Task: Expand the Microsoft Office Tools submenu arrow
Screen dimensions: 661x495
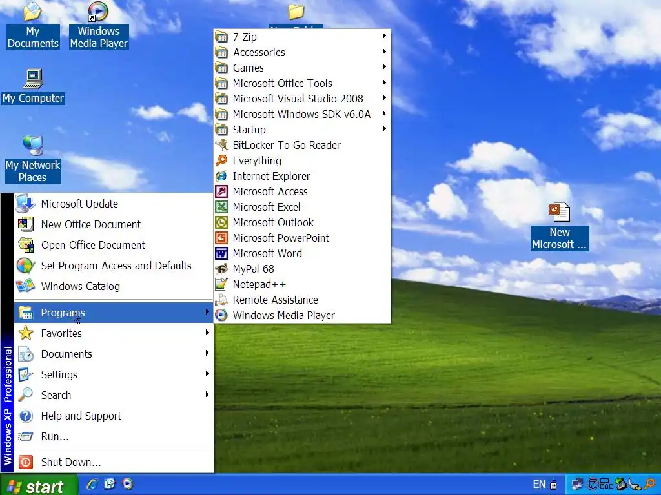Action: point(384,82)
